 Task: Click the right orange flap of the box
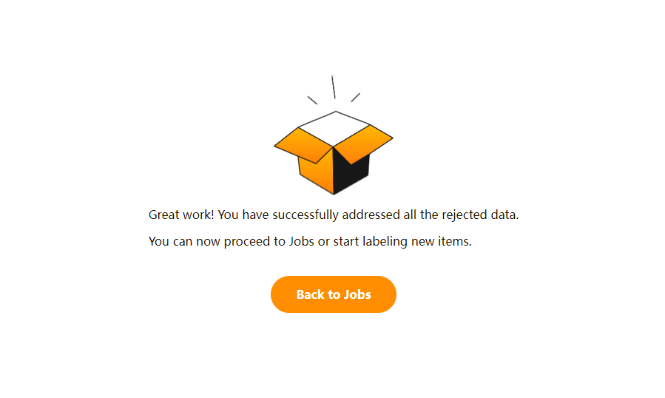click(363, 144)
